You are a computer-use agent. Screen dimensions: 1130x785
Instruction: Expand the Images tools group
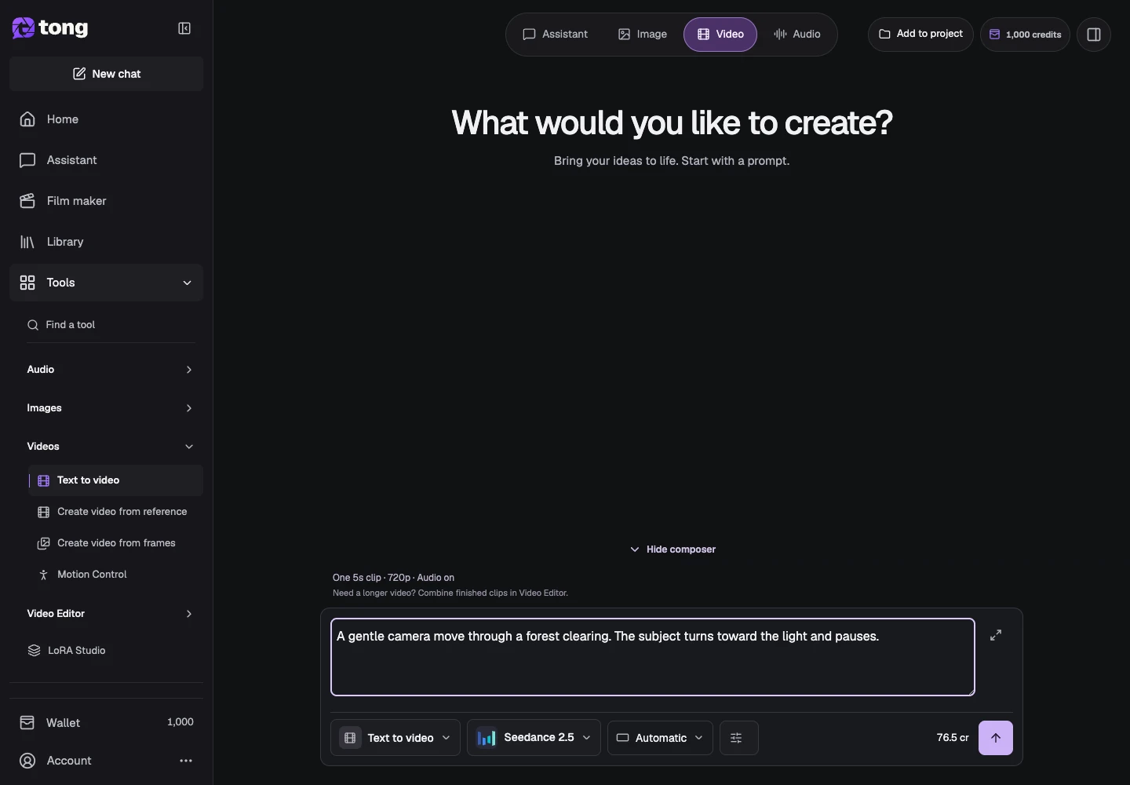pyautogui.click(x=110, y=408)
